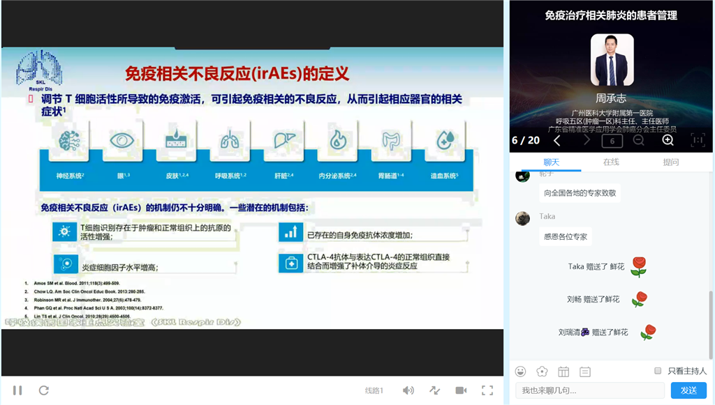Open the notes icon next to calendar

(584, 372)
